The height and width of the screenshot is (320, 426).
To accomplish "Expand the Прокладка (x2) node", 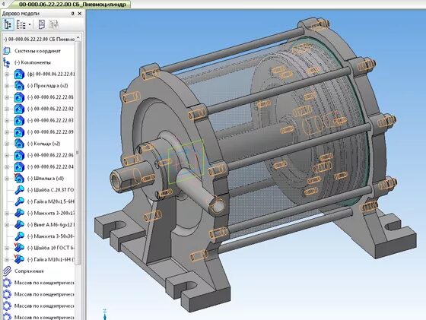I will 7,86.
